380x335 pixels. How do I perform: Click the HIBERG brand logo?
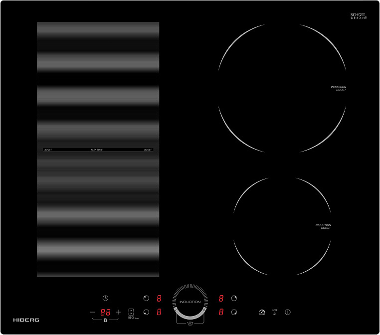pos(26,320)
